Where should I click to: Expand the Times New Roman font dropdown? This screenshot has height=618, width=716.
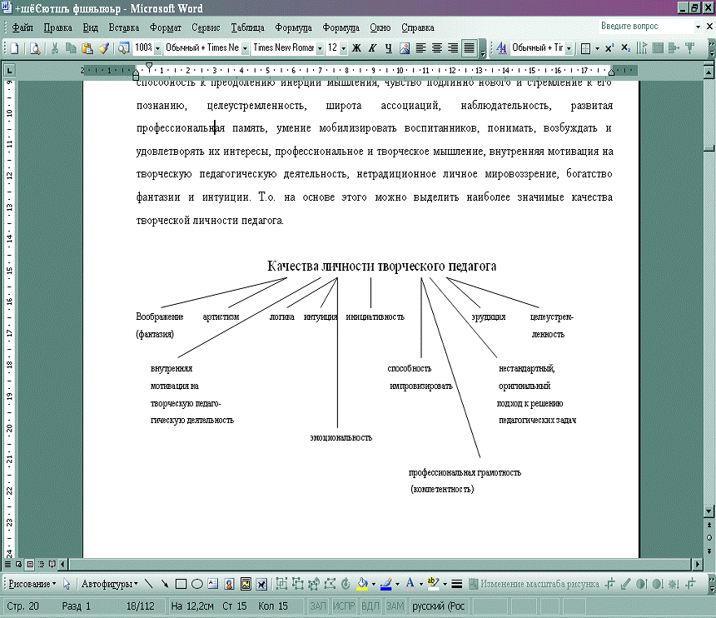pyautogui.click(x=320, y=48)
